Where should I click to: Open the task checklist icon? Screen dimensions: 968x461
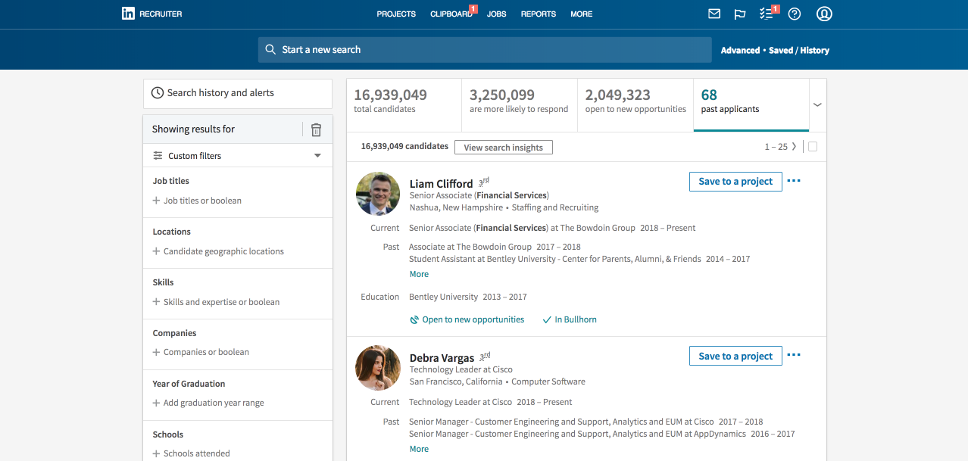click(767, 14)
